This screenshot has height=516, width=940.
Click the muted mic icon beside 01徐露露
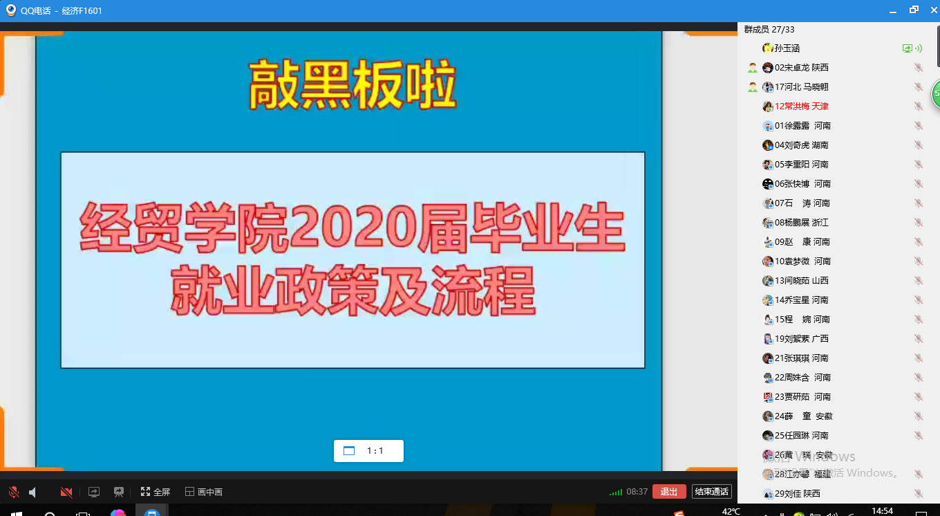pyautogui.click(x=918, y=126)
